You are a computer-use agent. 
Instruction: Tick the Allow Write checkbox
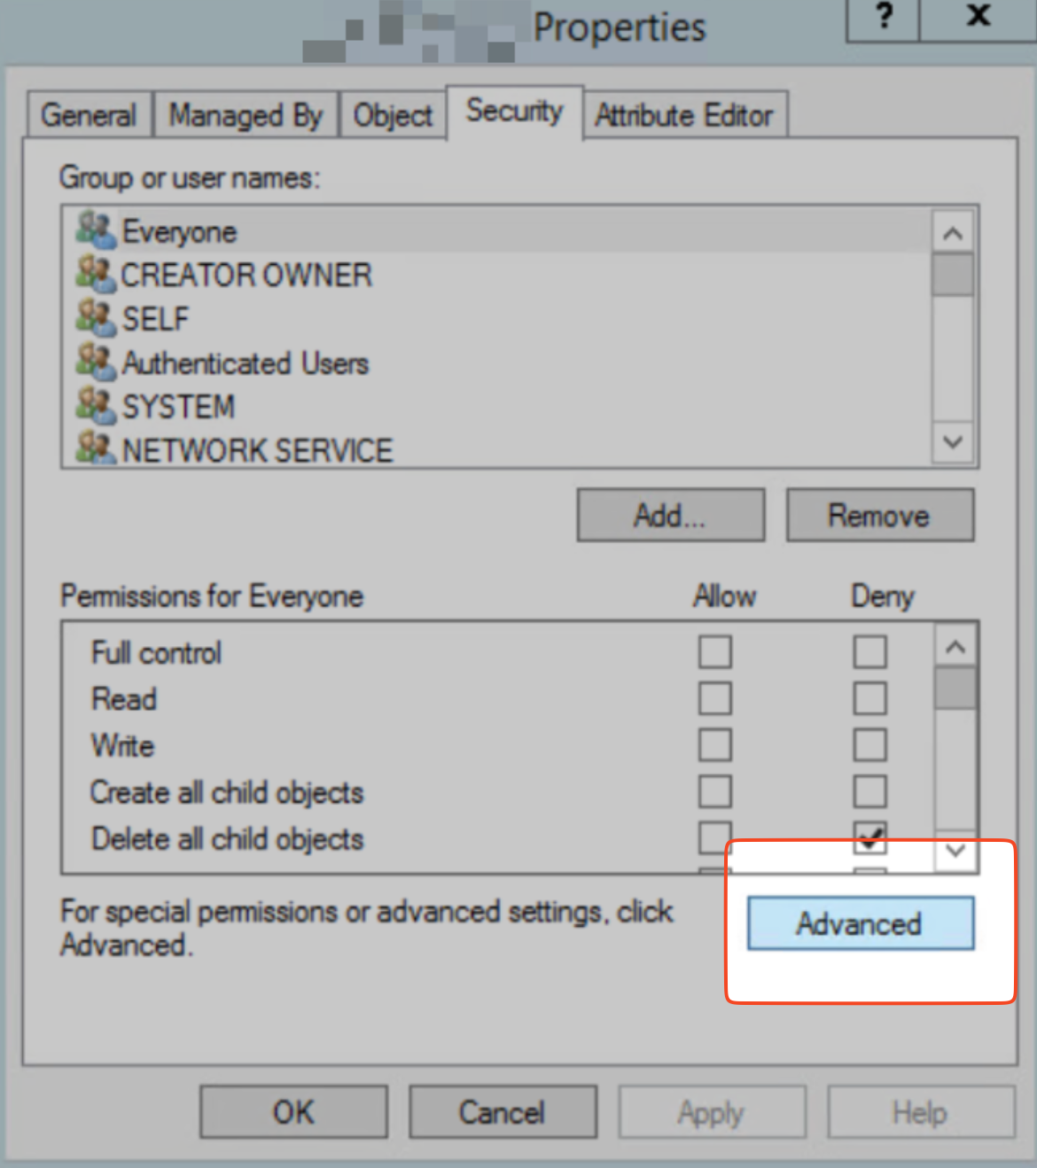[714, 744]
